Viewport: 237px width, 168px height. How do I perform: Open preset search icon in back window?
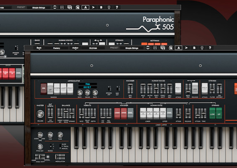pos(78,8)
